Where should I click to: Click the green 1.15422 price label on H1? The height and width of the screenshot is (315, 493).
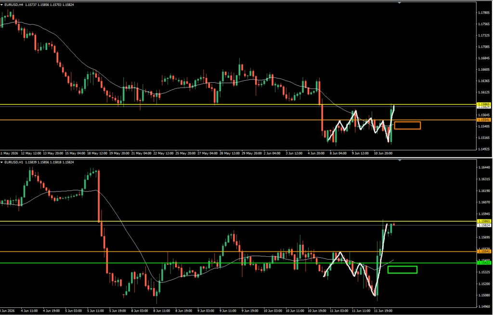tap(484, 263)
